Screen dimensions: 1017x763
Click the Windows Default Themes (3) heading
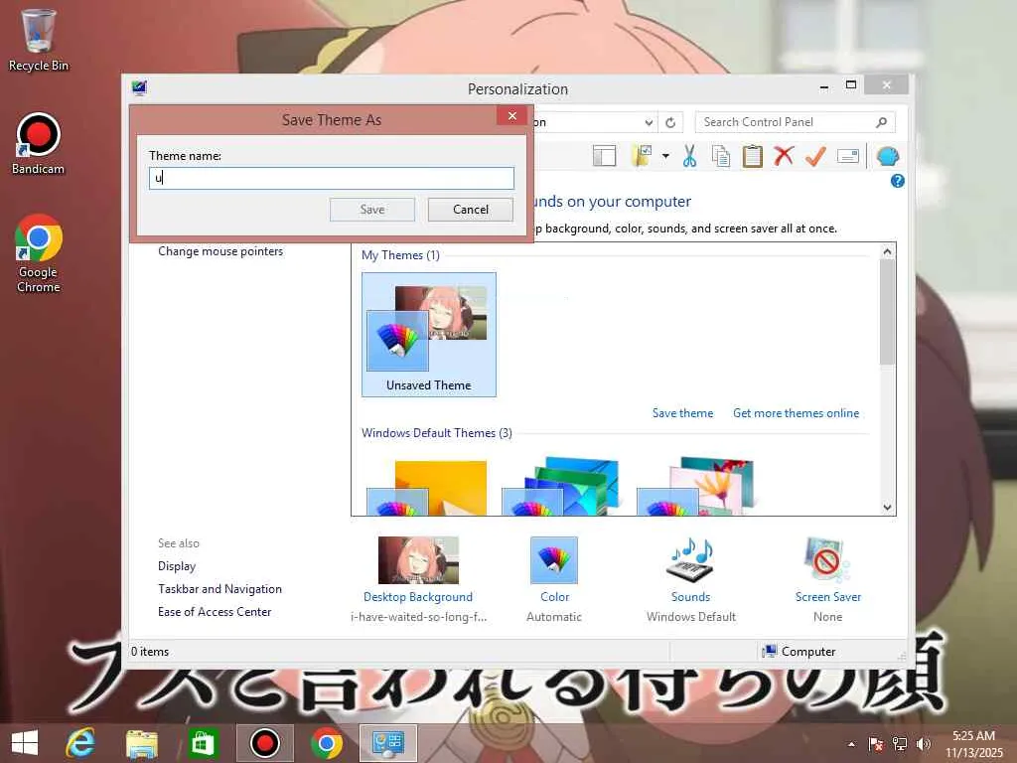(x=437, y=433)
